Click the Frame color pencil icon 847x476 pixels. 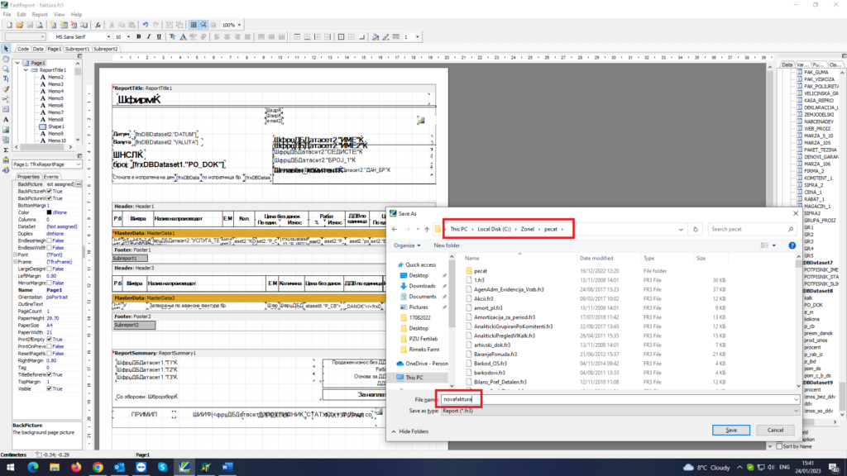coord(385,36)
